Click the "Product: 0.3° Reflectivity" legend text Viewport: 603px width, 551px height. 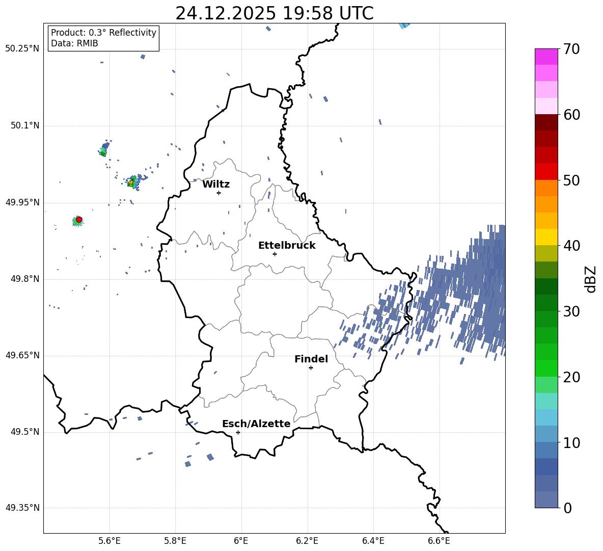[103, 32]
